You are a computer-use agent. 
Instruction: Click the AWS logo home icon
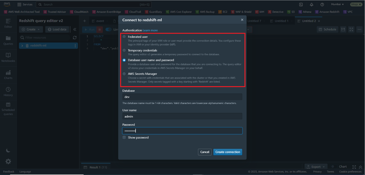(x=7, y=4)
